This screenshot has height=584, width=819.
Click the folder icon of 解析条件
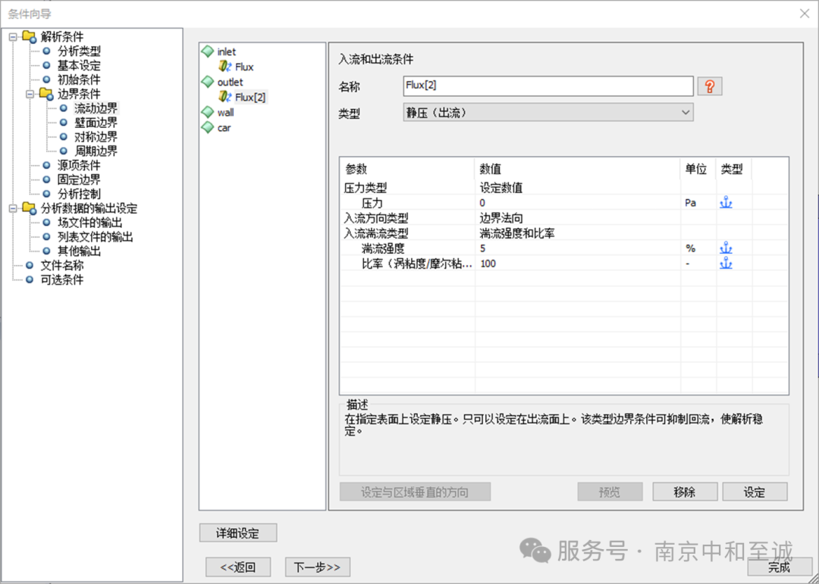click(30, 37)
